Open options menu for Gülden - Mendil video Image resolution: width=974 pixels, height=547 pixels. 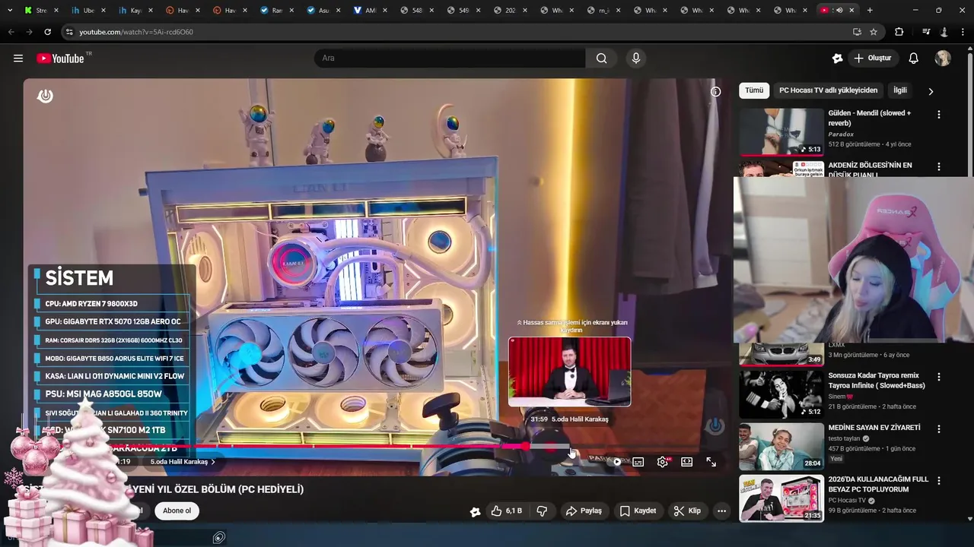(939, 115)
